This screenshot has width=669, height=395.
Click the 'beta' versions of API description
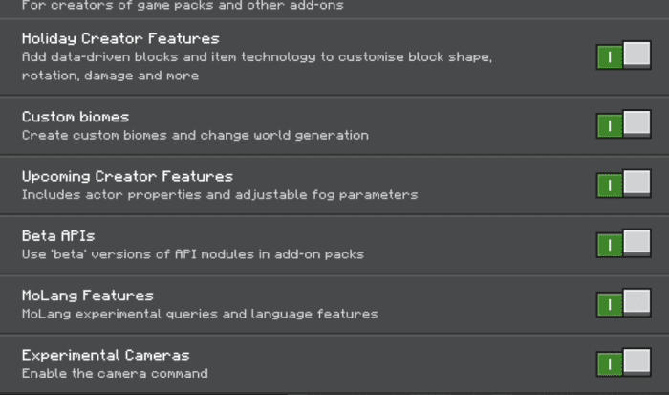192,254
